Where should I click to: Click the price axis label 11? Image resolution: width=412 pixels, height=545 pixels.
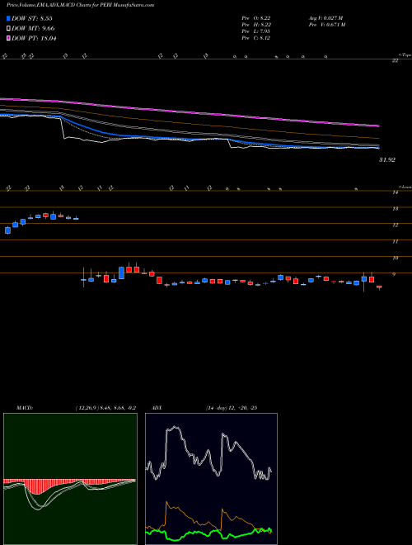tap(395, 242)
